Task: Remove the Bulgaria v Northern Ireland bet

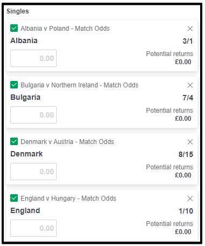Action: pyautogui.click(x=190, y=85)
